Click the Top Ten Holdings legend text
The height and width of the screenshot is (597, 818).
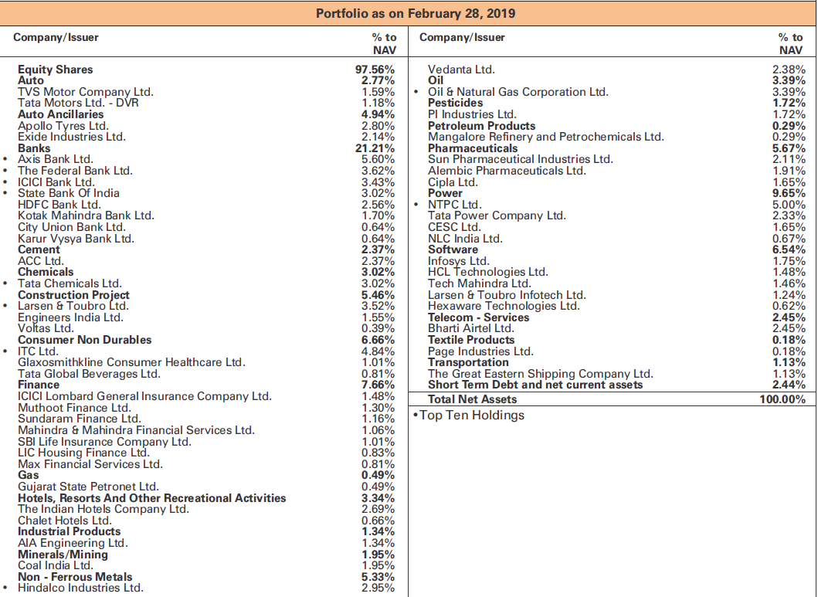pos(471,416)
